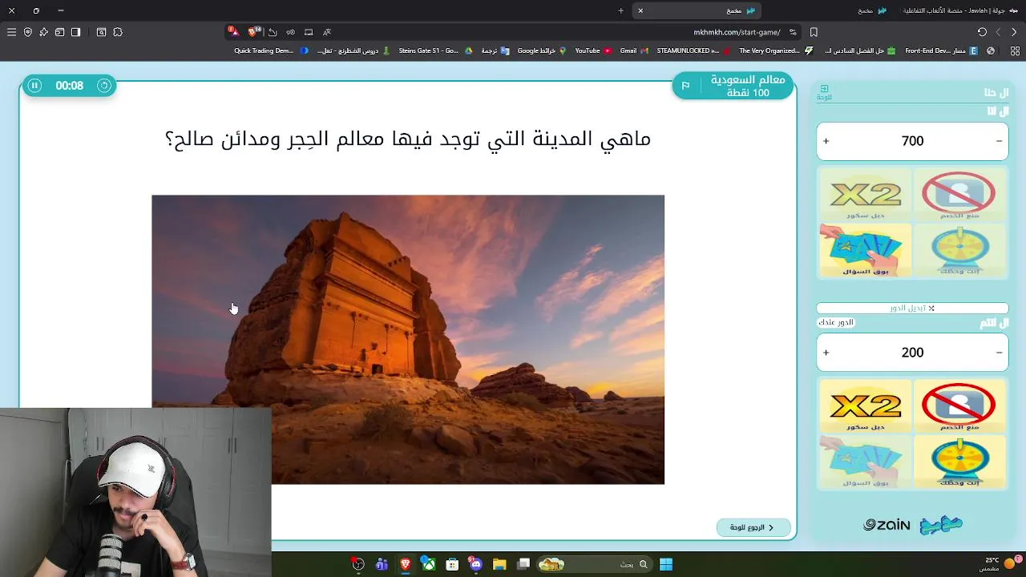Open browser extensions puzzle icon
Image resolution: width=1026 pixels, height=577 pixels.
click(118, 32)
